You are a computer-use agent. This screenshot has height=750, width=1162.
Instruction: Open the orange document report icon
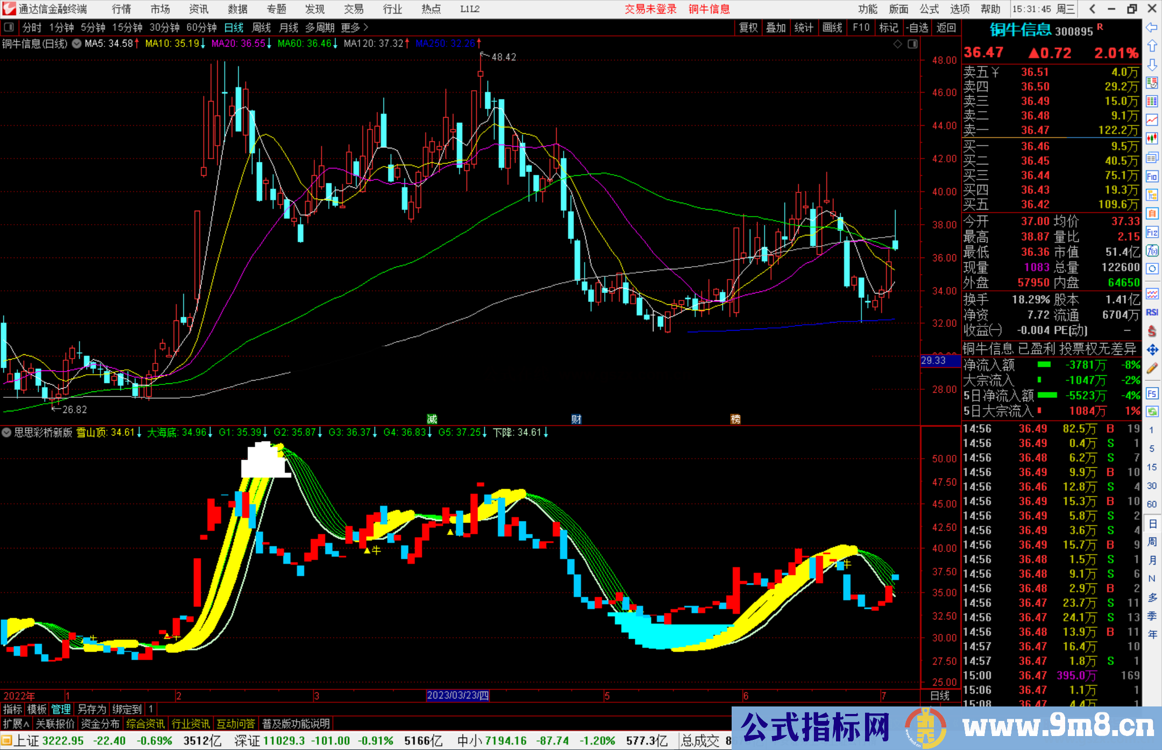pos(1152,213)
